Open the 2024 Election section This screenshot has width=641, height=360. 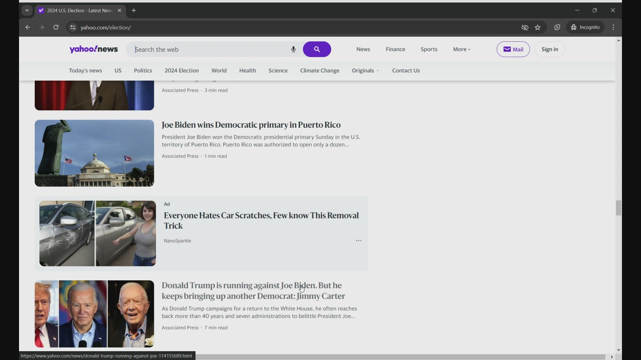click(182, 71)
